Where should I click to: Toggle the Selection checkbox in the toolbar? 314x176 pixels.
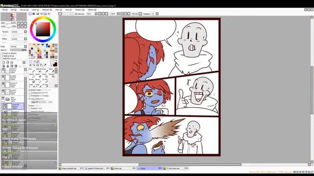click(x=76, y=14)
